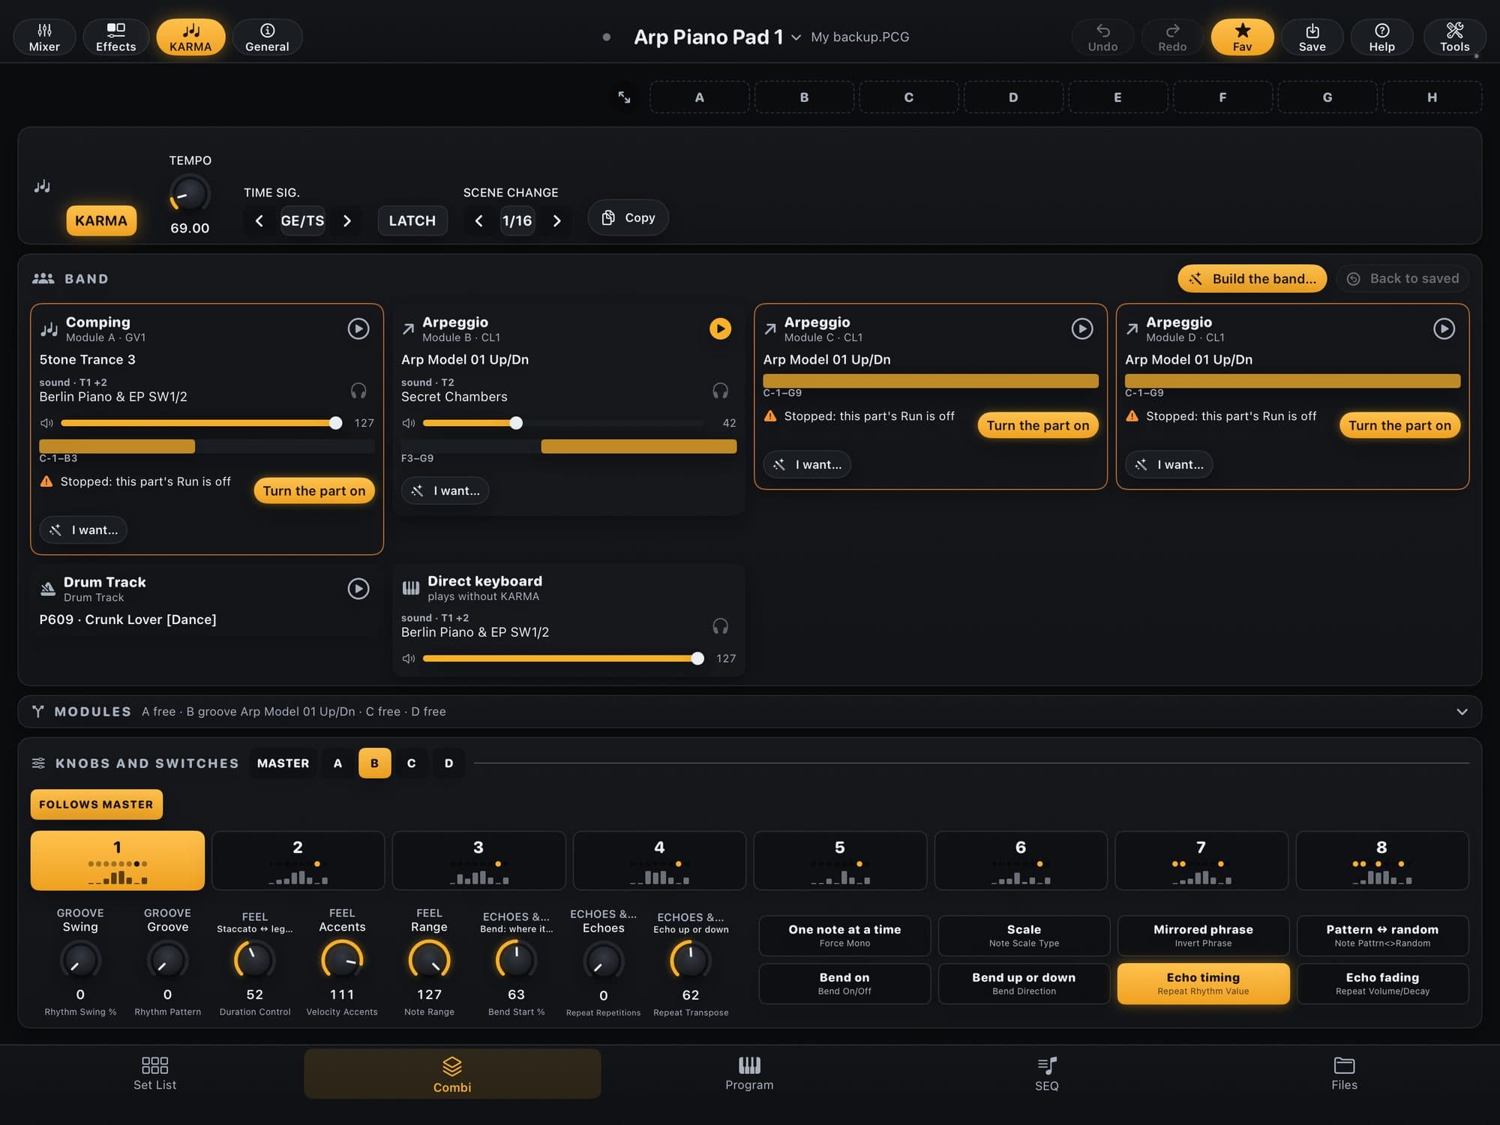This screenshot has height=1125, width=1500.
Task: Toggle FOLLOWS MASTER
Action: [96, 804]
